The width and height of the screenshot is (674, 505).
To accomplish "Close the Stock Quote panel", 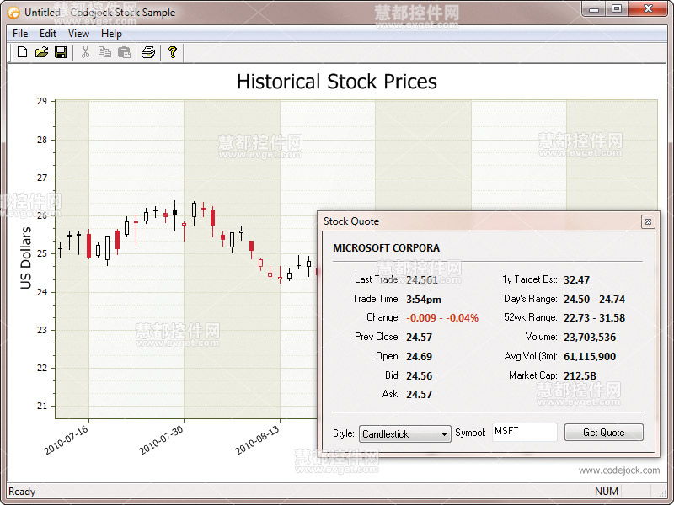I will click(x=648, y=221).
